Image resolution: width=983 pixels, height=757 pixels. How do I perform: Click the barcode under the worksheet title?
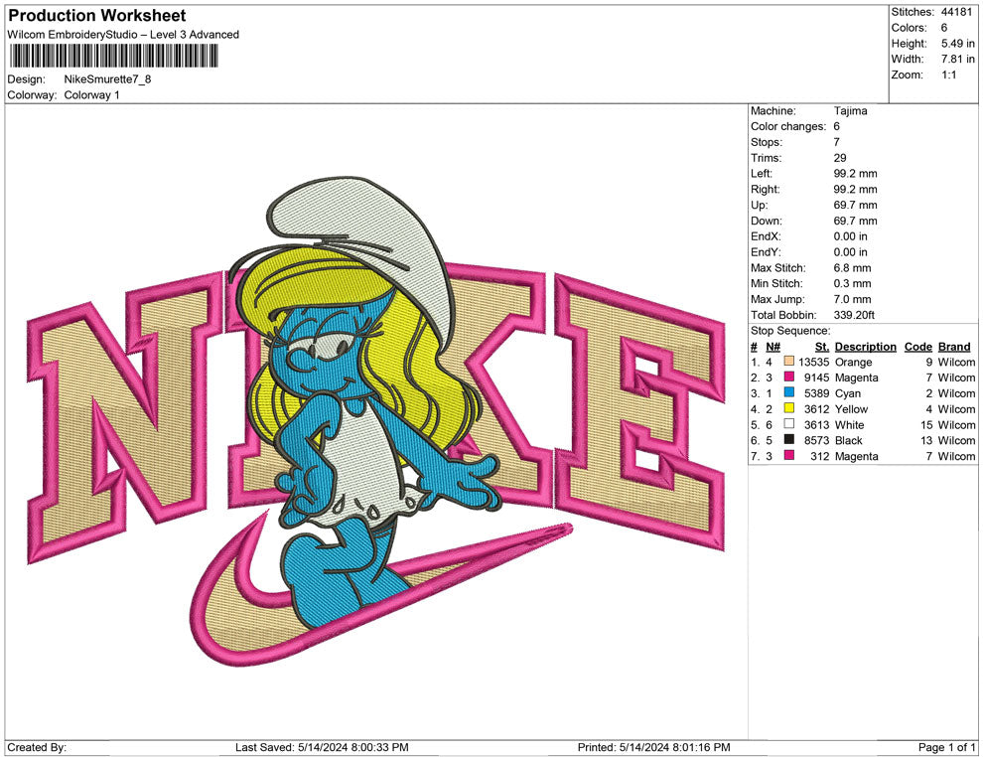click(113, 56)
